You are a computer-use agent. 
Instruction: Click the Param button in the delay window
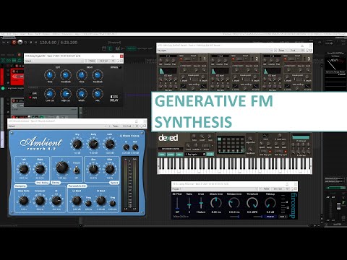tap(92, 61)
